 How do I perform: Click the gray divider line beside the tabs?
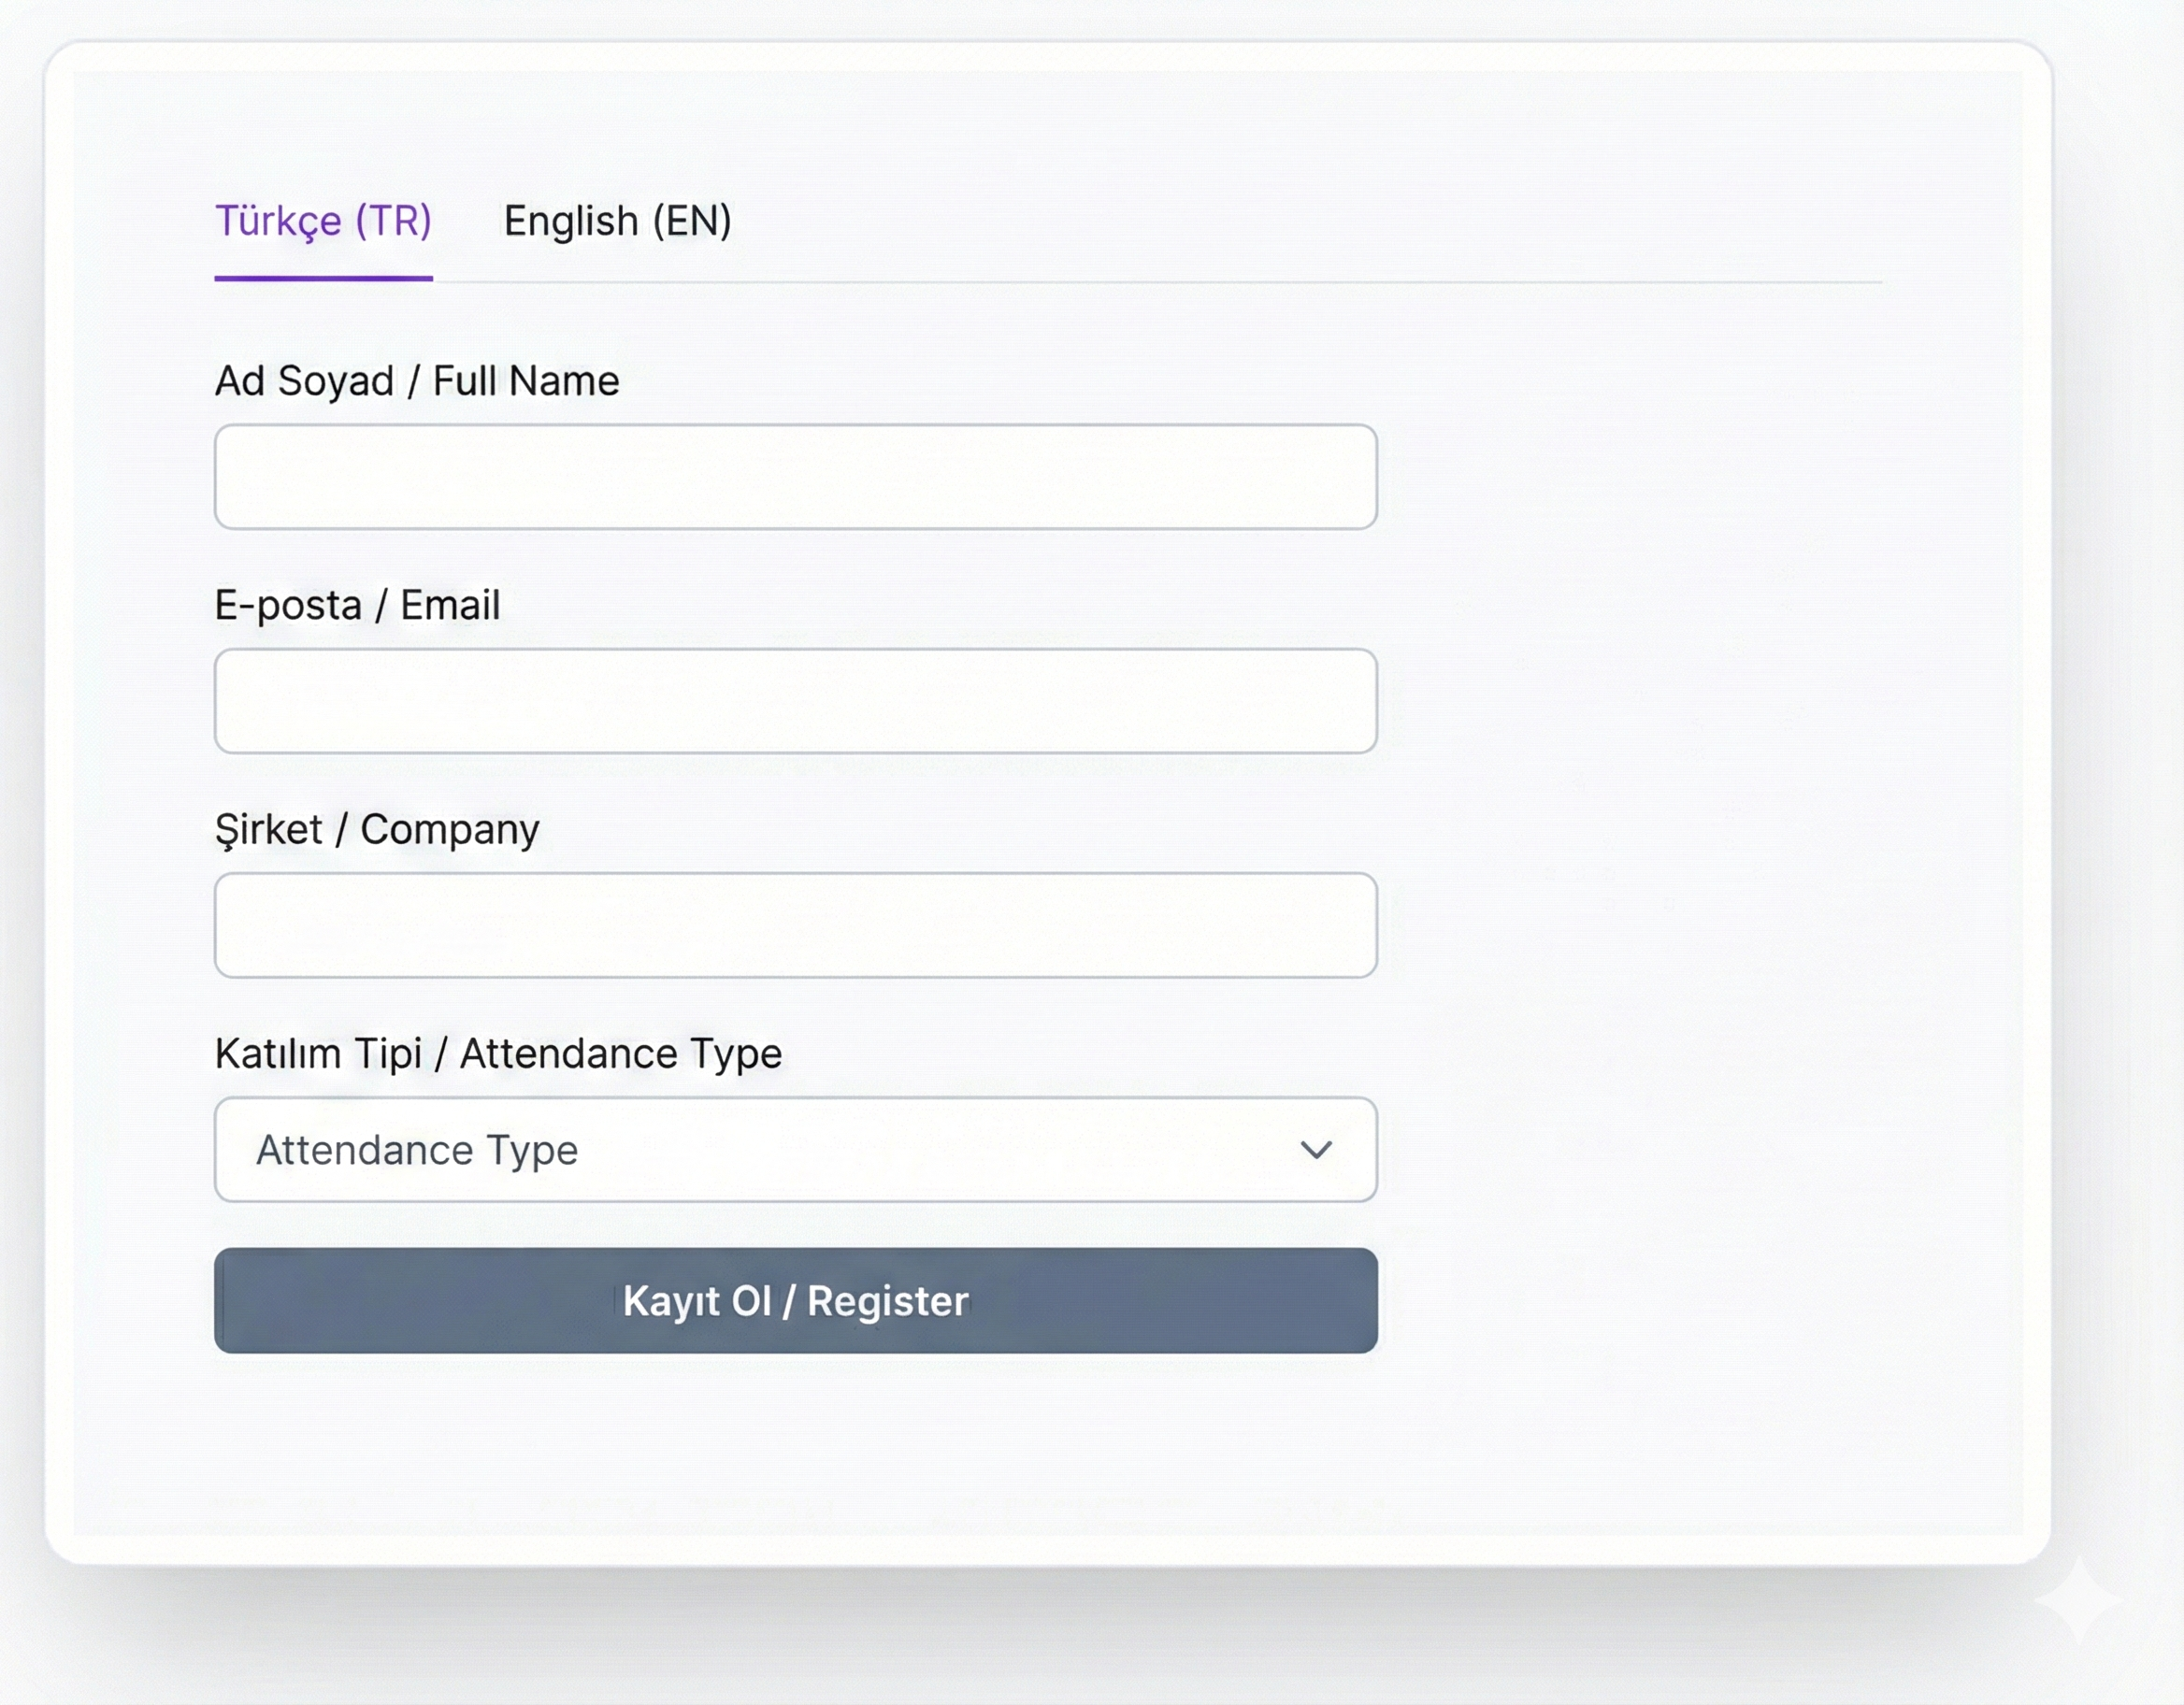tap(1150, 282)
